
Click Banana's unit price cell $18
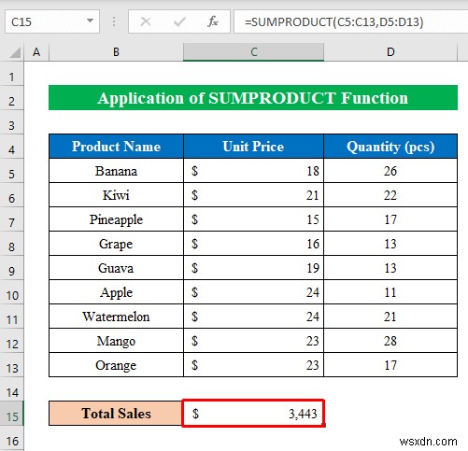coord(253,171)
